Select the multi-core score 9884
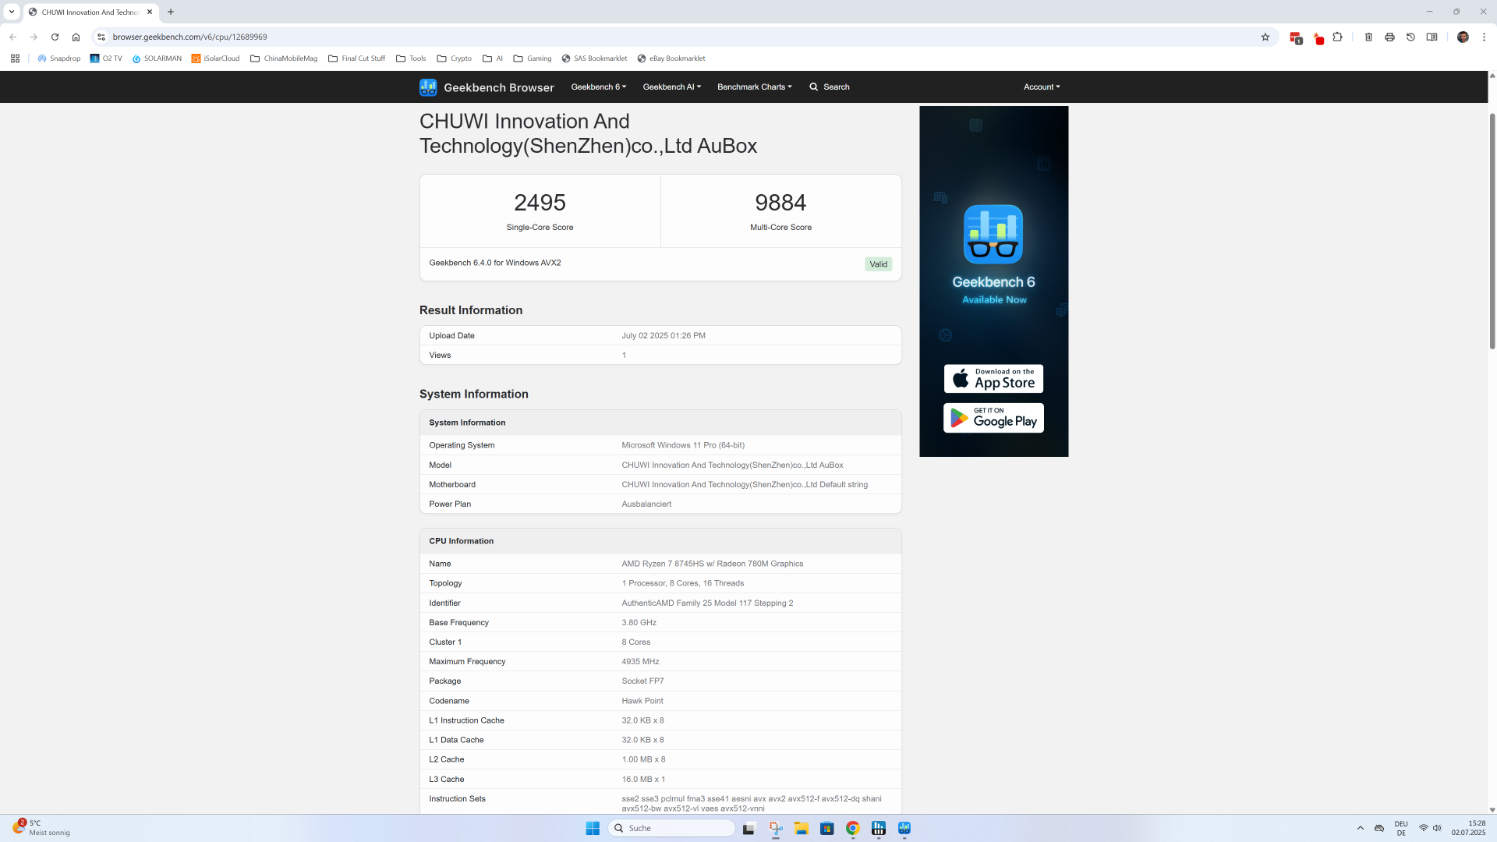Viewport: 1497px width, 842px height. pyautogui.click(x=780, y=203)
